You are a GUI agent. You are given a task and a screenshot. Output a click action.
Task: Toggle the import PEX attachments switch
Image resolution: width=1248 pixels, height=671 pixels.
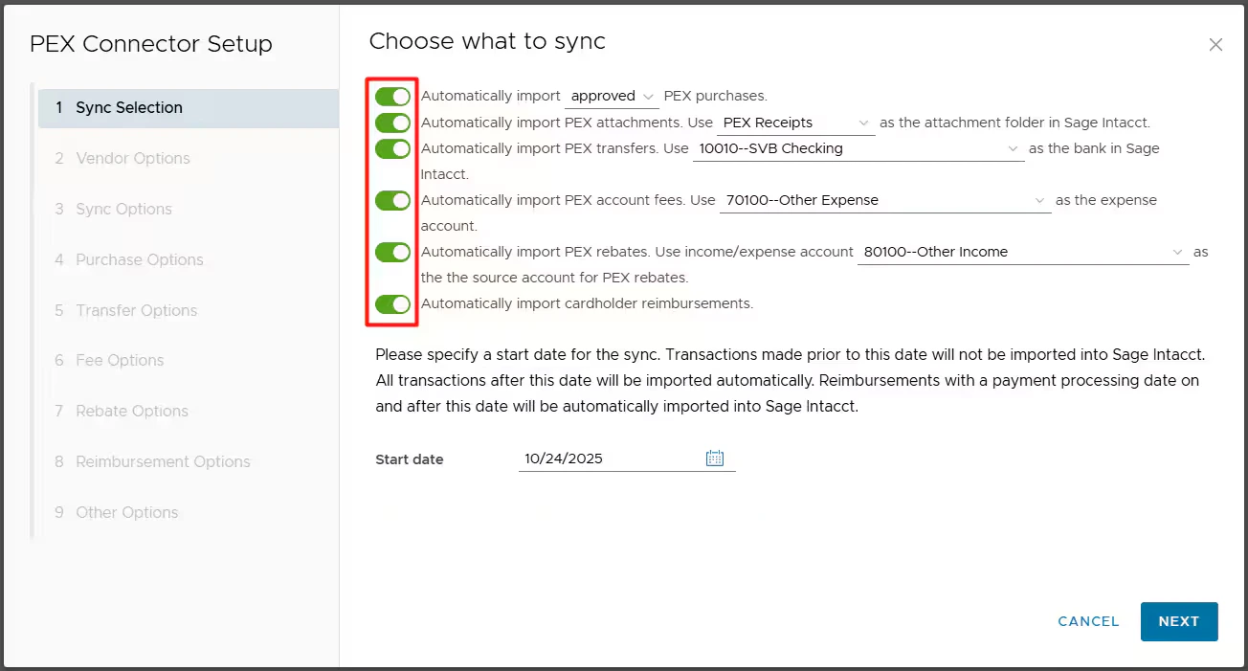[392, 123]
